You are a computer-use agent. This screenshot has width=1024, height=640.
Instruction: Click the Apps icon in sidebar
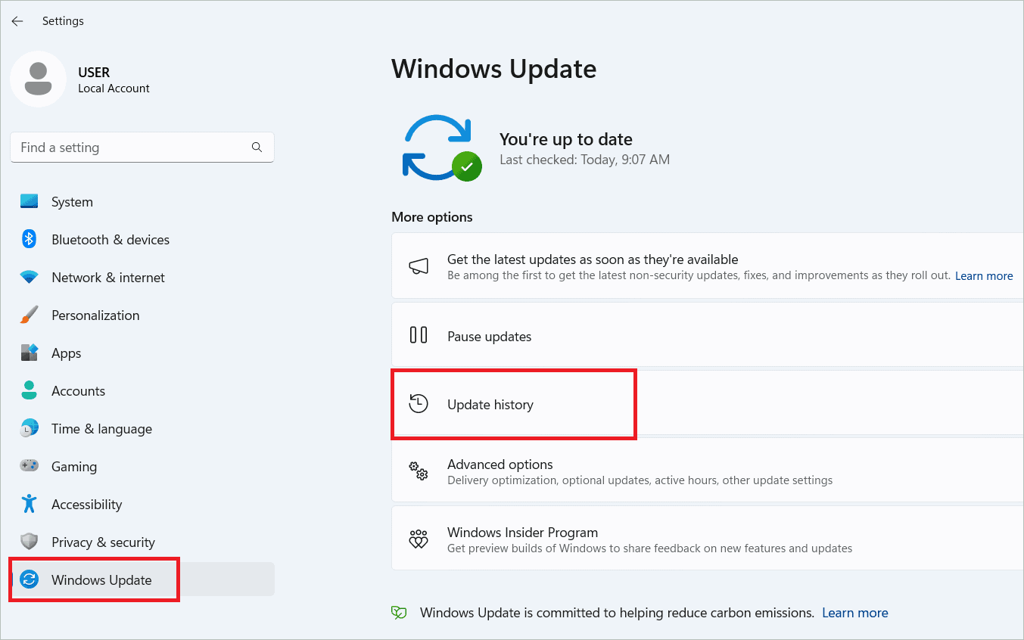point(29,353)
